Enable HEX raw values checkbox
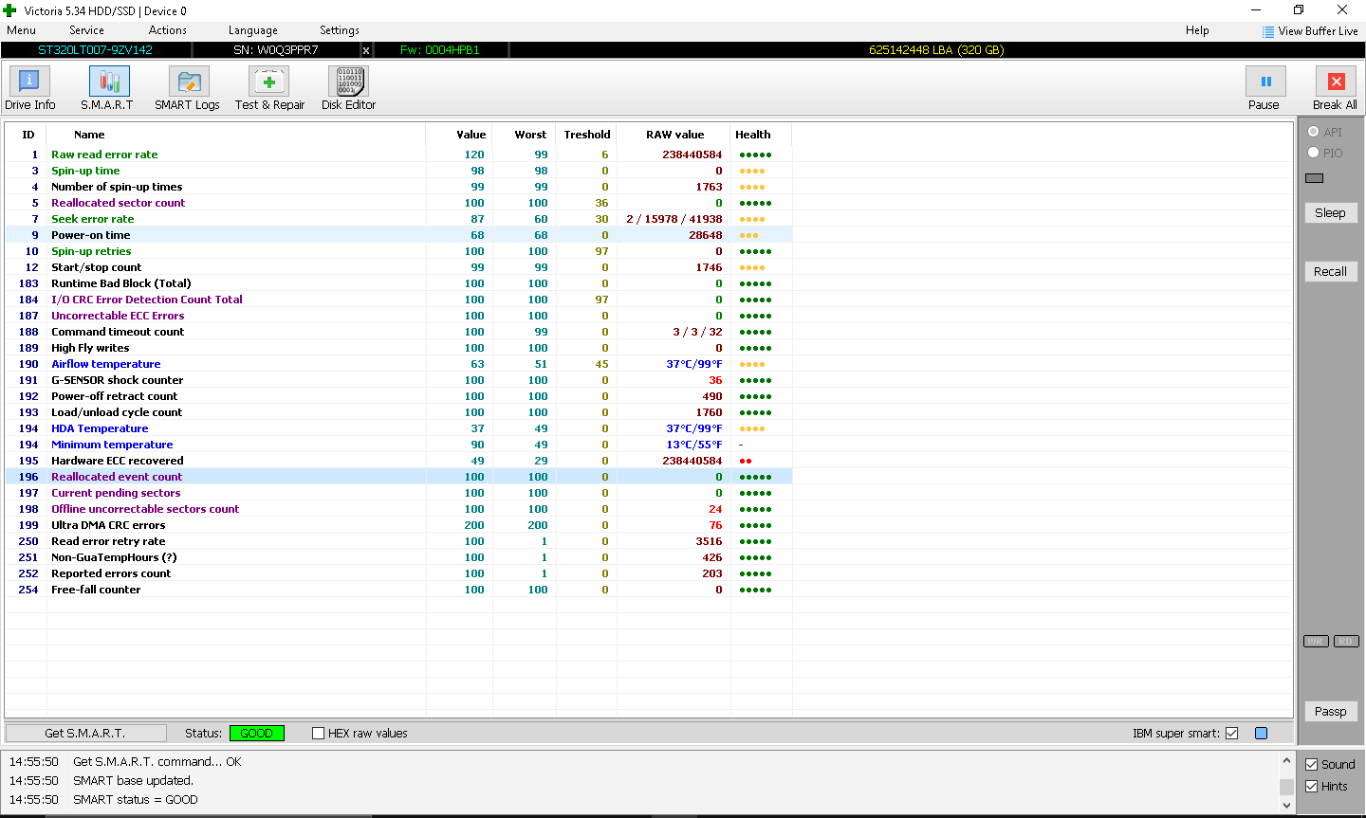Viewport: 1366px width, 818px height. tap(319, 734)
